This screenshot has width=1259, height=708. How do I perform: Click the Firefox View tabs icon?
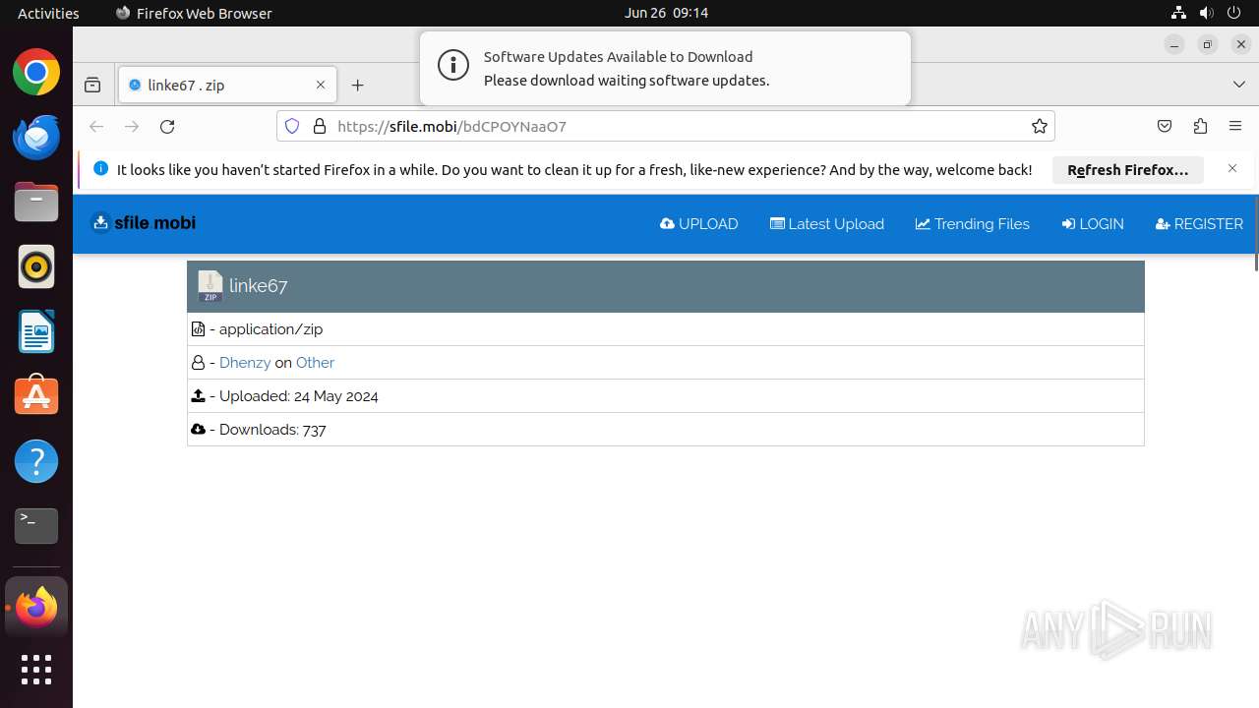(x=92, y=86)
